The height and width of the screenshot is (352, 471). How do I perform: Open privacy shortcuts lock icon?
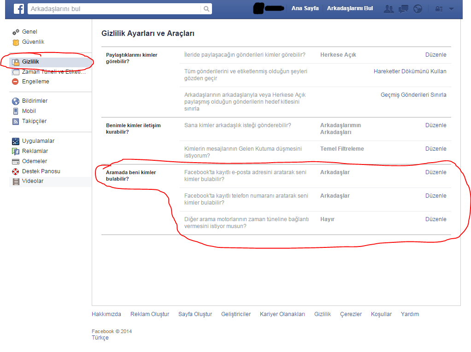coord(439,9)
